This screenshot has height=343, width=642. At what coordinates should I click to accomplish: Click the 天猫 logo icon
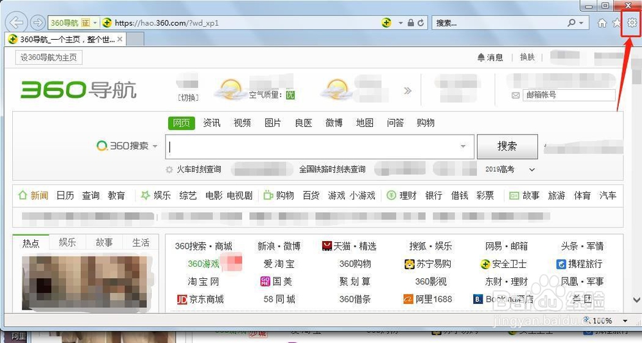[327, 246]
